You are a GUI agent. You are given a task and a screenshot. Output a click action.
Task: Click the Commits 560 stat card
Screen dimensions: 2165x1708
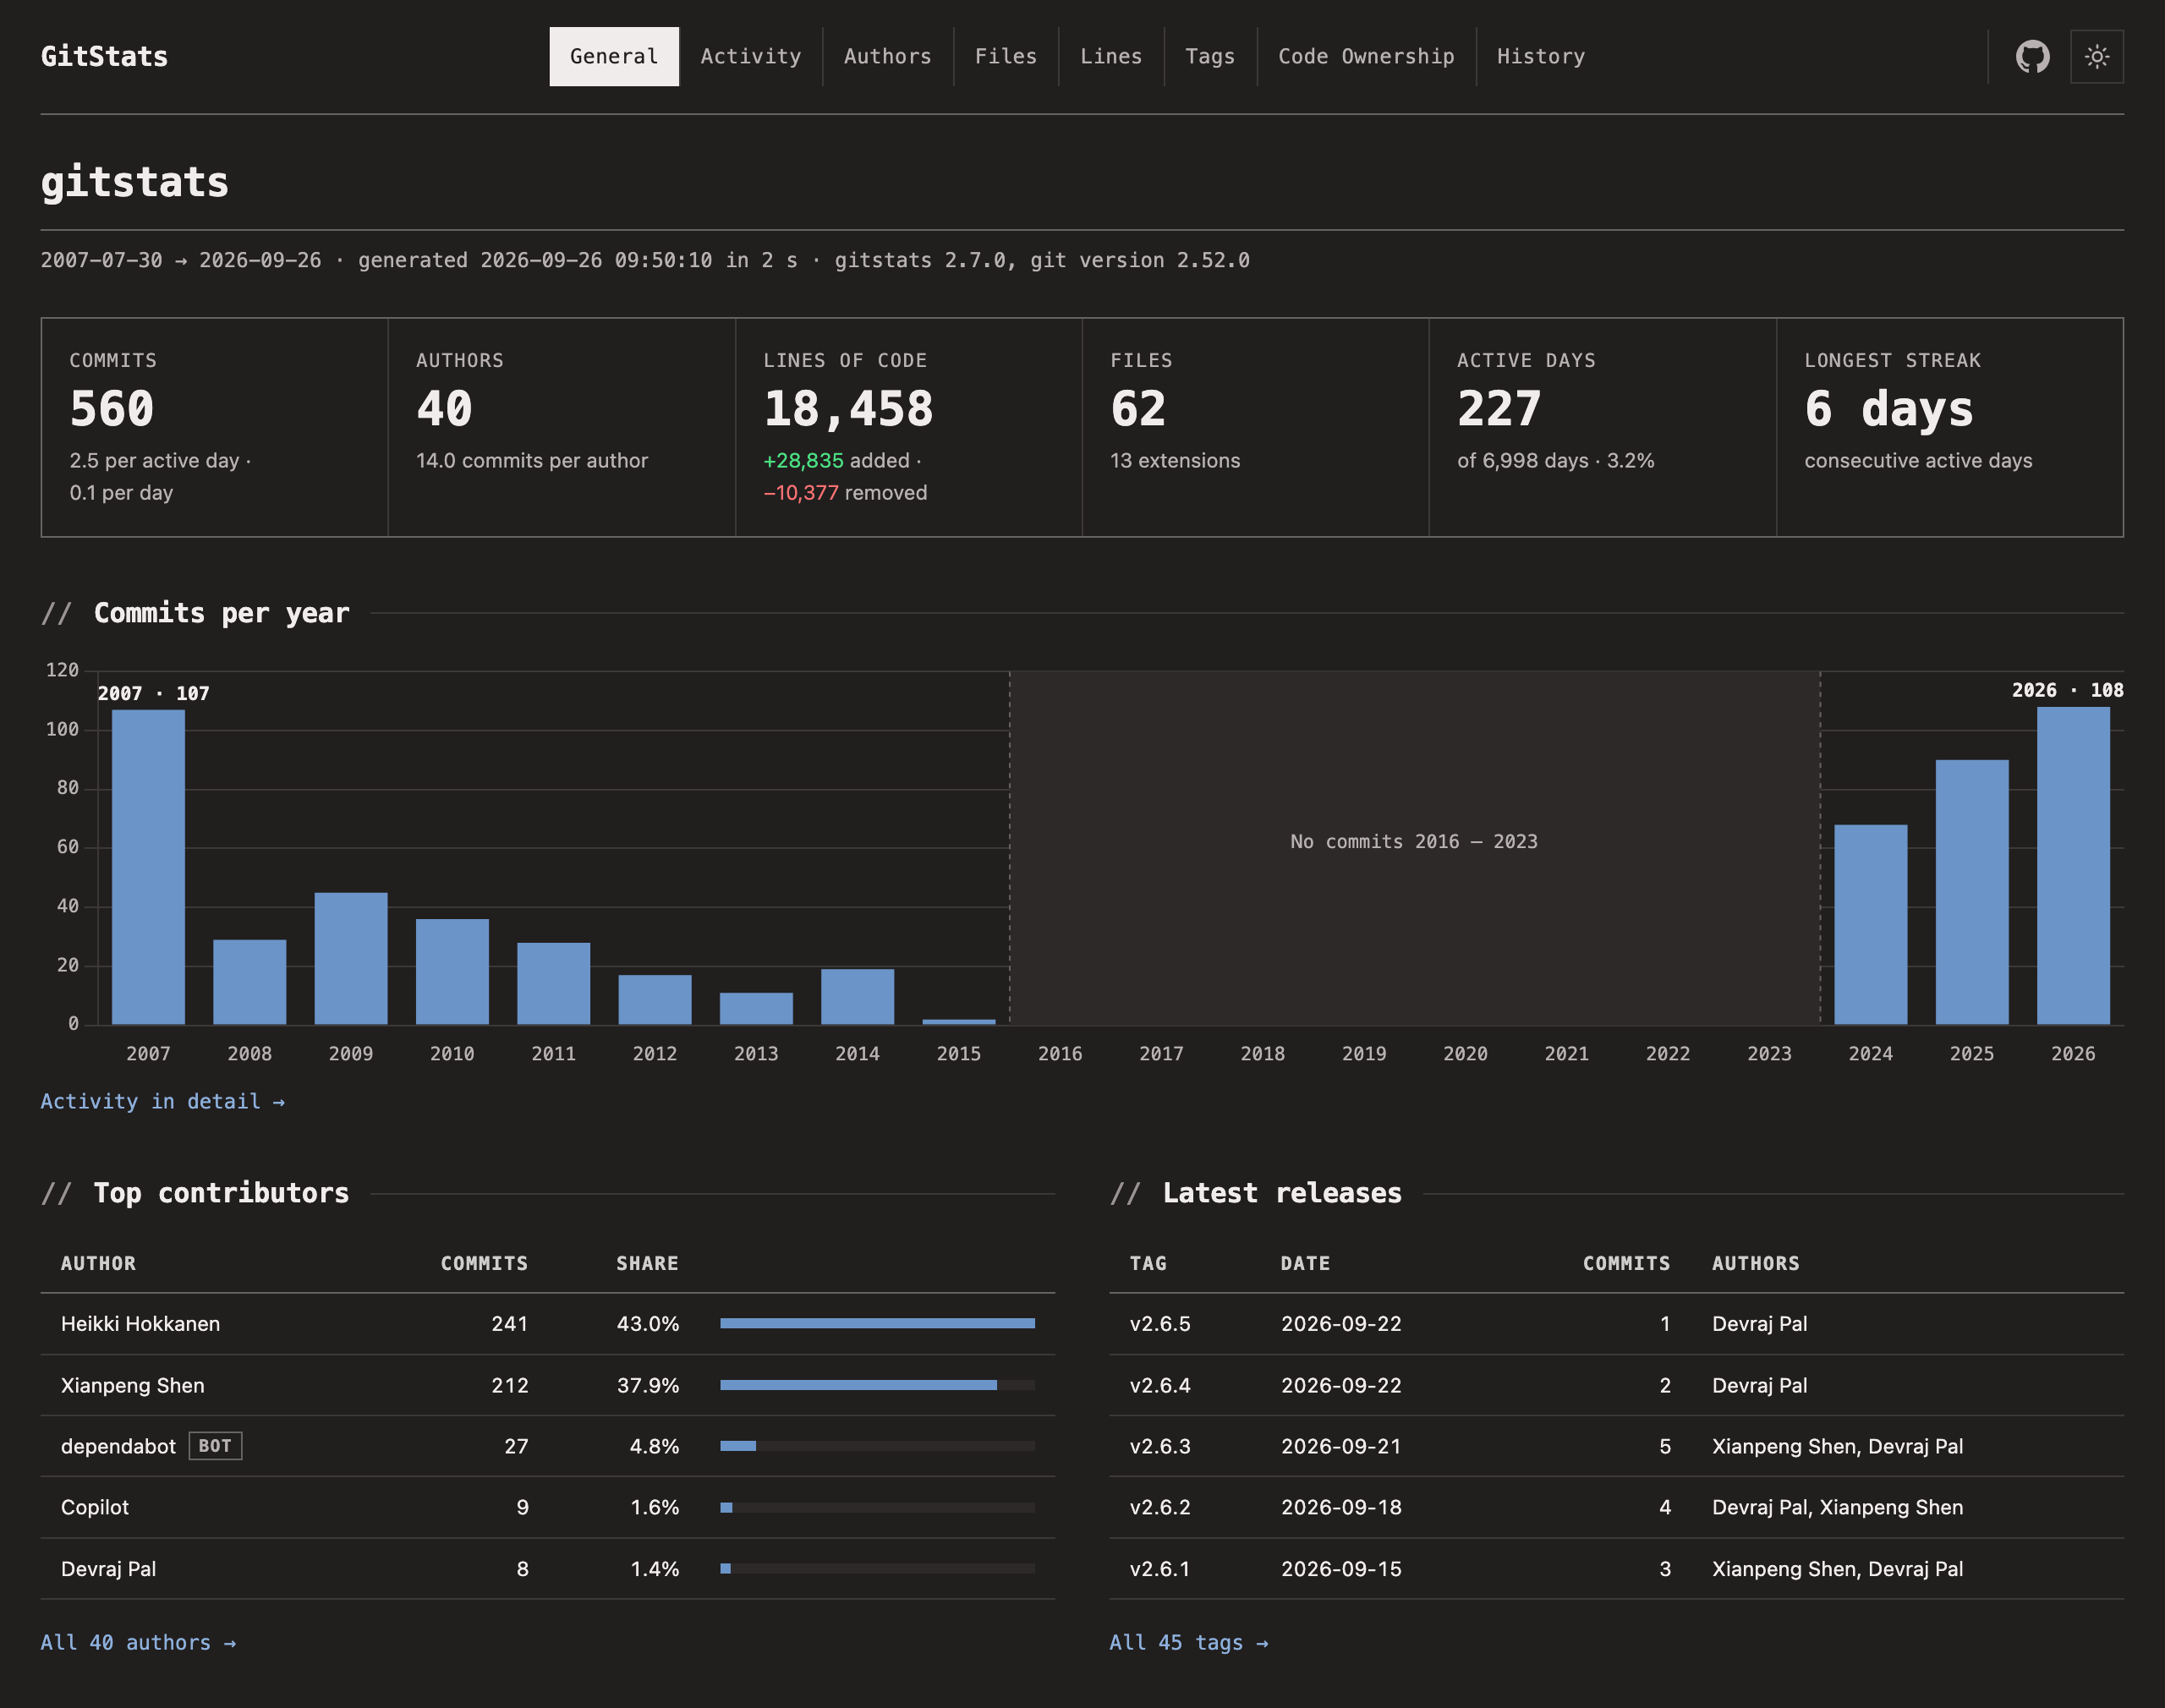pos(214,427)
